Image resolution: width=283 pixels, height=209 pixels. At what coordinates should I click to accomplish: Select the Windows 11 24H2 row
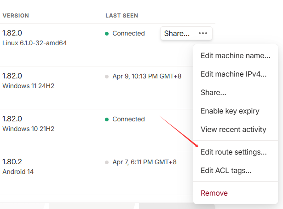[x=97, y=88]
